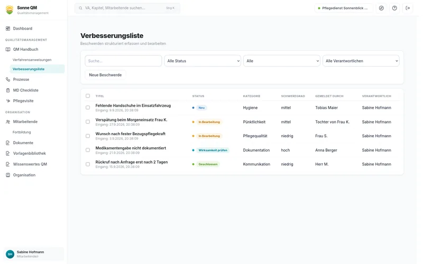Click the Neue Beschwerde button
Screen dimensions: 423x264
[105, 75]
